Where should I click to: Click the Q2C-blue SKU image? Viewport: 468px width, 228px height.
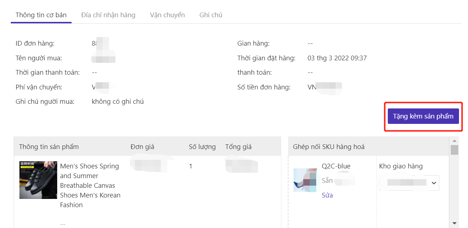(305, 180)
